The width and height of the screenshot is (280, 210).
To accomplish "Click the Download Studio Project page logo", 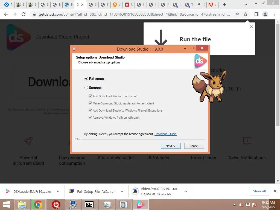I will 19,37.
